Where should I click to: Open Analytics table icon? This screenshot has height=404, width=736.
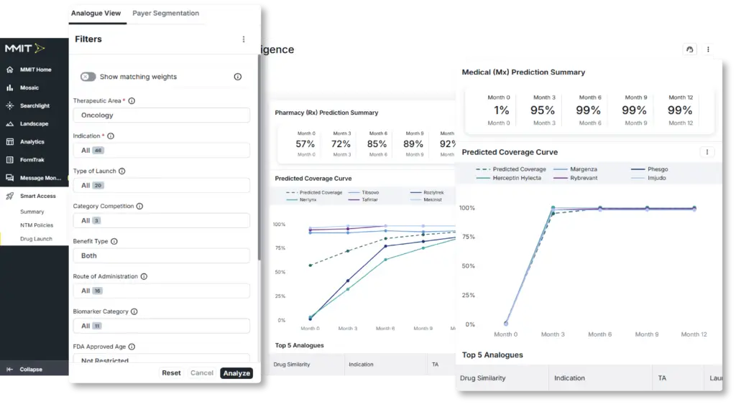(x=10, y=141)
